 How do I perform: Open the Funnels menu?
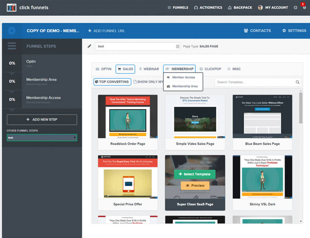pyautogui.click(x=178, y=7)
